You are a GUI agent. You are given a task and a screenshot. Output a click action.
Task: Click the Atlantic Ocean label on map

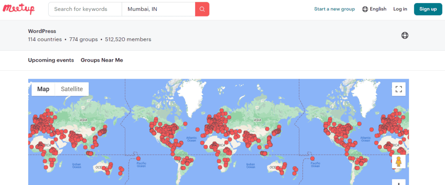click(x=192, y=139)
